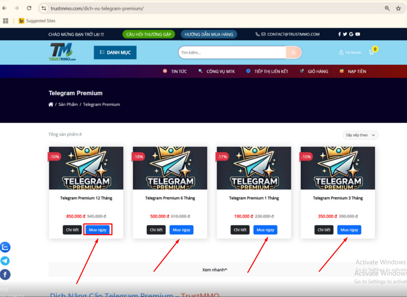The height and width of the screenshot is (297, 407).
Task: Open the Telegram floating chat icon
Action: click(5, 261)
